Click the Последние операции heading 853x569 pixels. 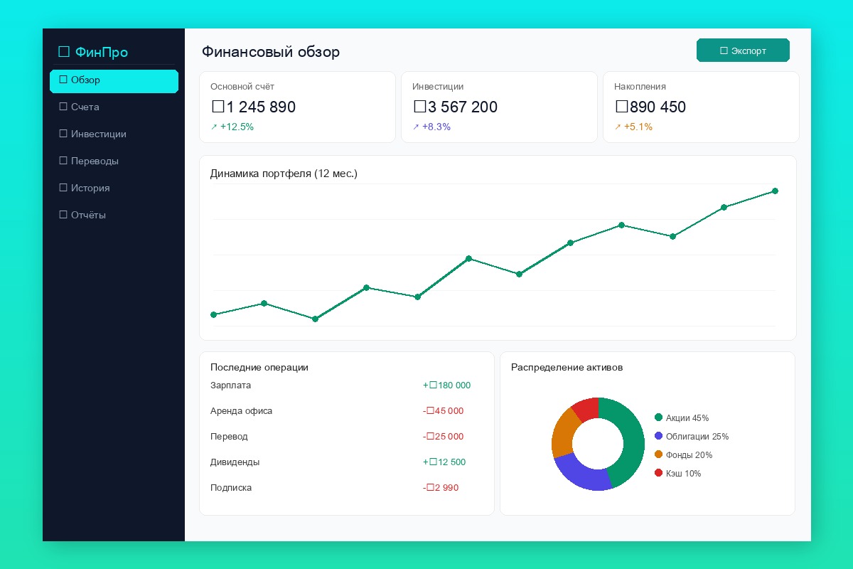point(259,368)
